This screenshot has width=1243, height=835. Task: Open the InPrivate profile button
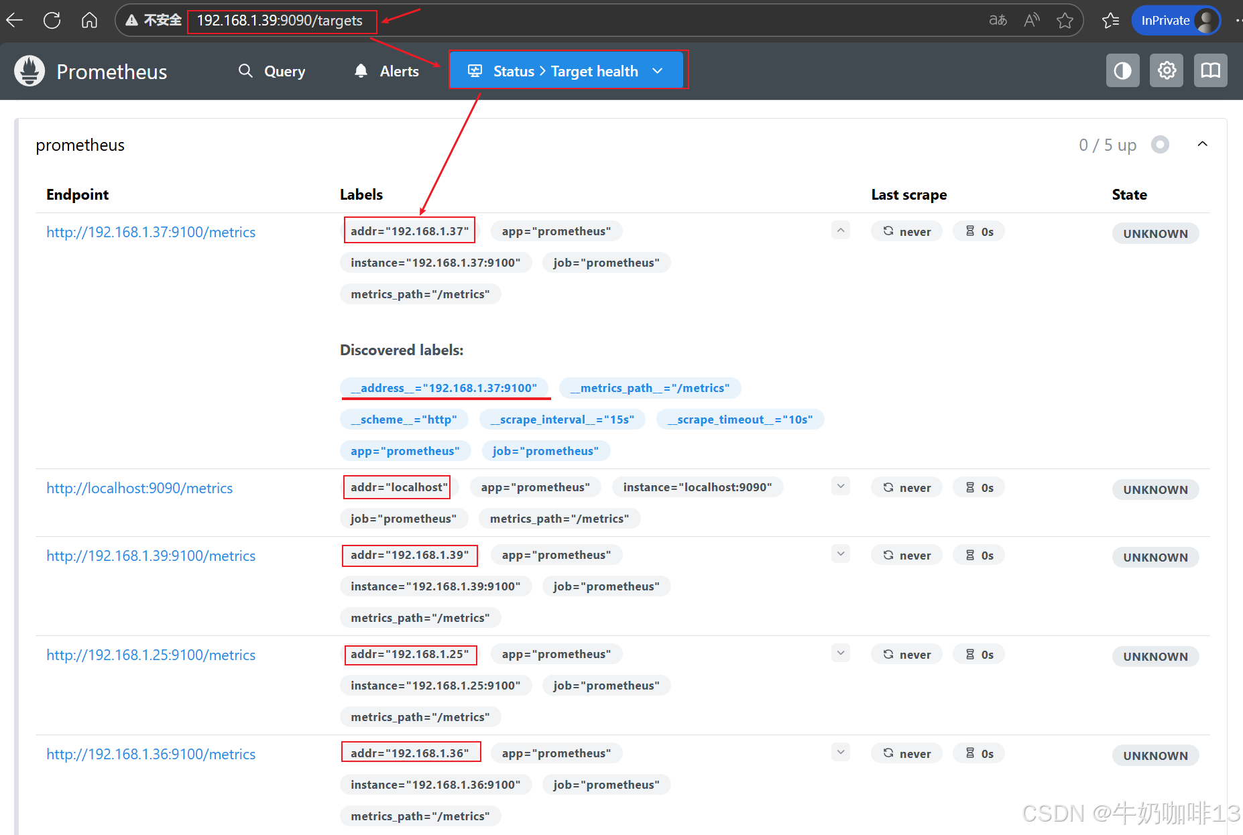[x=1177, y=20]
